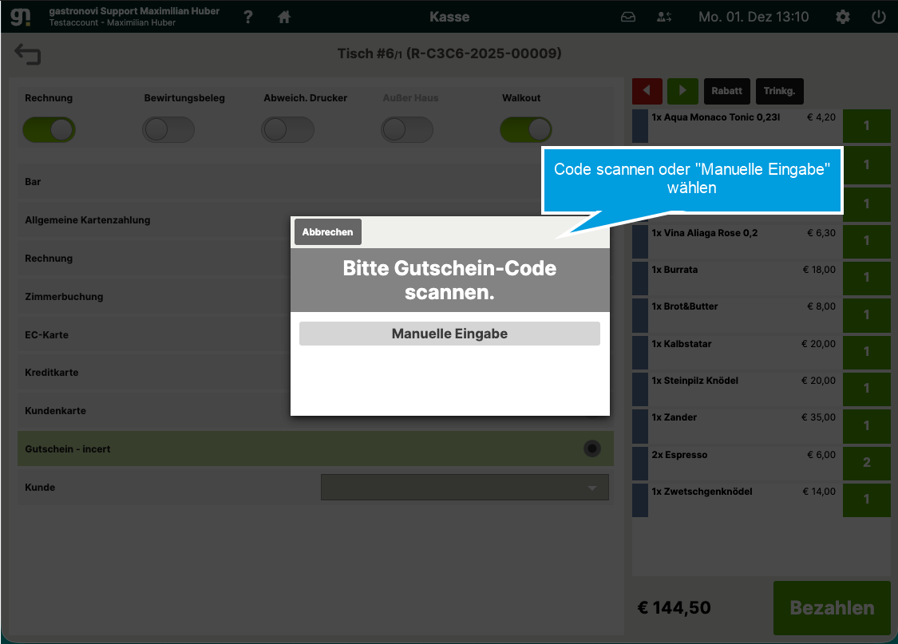Open the help question mark icon
898x644 pixels.
(x=248, y=17)
